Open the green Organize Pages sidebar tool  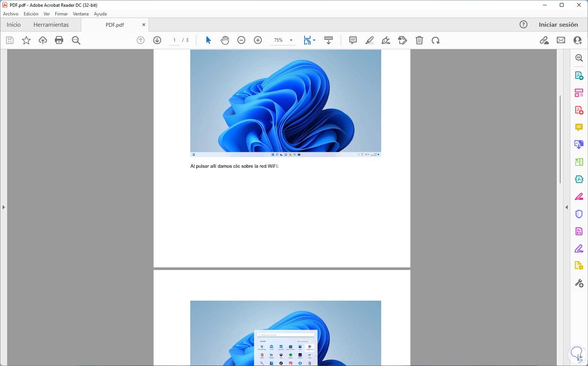pyautogui.click(x=579, y=162)
